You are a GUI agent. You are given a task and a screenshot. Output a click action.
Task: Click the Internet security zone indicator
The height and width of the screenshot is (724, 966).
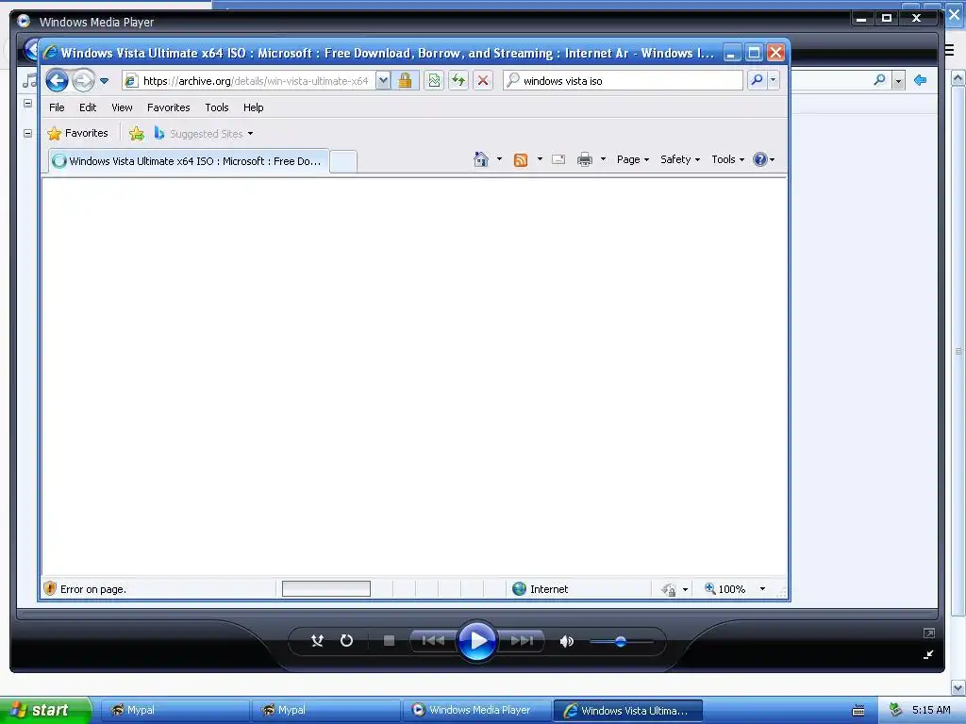541,589
